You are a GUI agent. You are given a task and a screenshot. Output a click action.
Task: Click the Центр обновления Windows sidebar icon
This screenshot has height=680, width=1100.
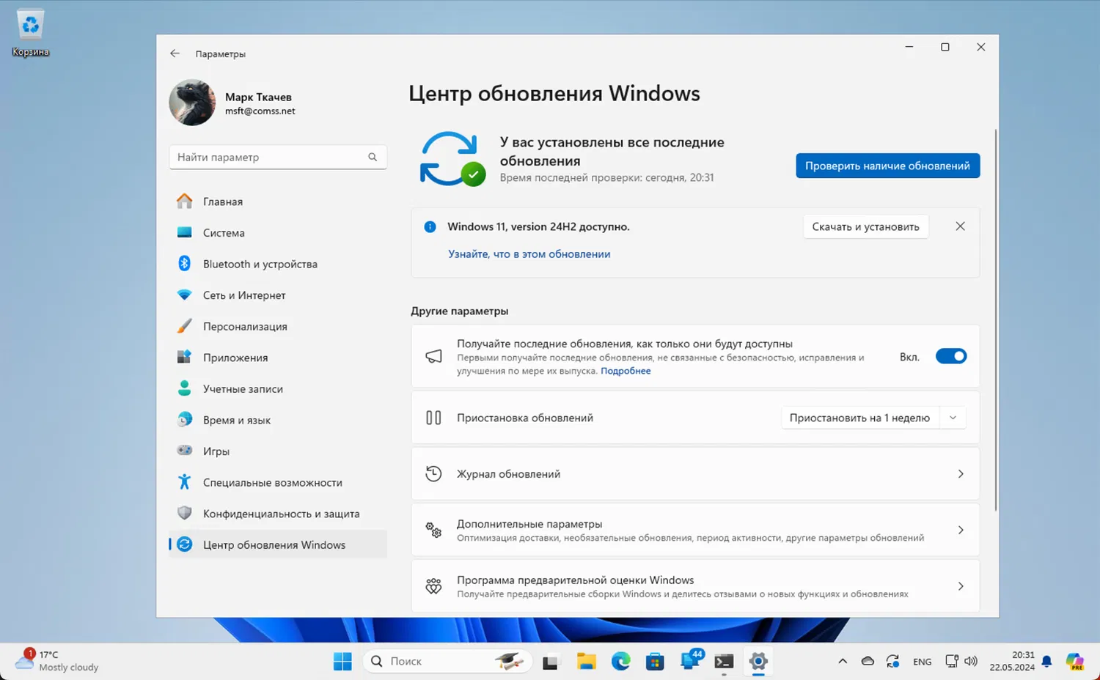coord(185,544)
